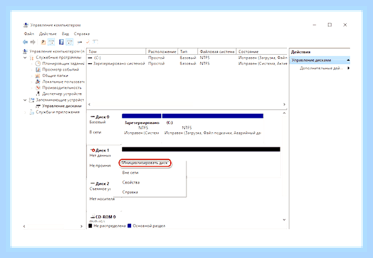This screenshot has height=258, width=373.
Task: Choose Вне сети in the context menu
Action: pyautogui.click(x=130, y=173)
